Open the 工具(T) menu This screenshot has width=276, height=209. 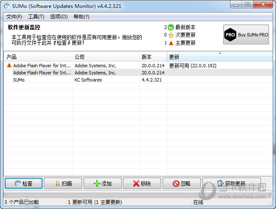point(36,17)
